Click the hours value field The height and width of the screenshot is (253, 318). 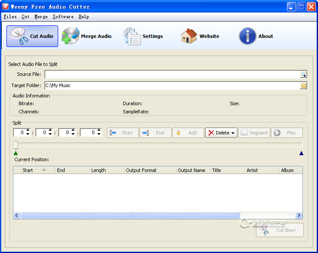pyautogui.click(x=19, y=132)
